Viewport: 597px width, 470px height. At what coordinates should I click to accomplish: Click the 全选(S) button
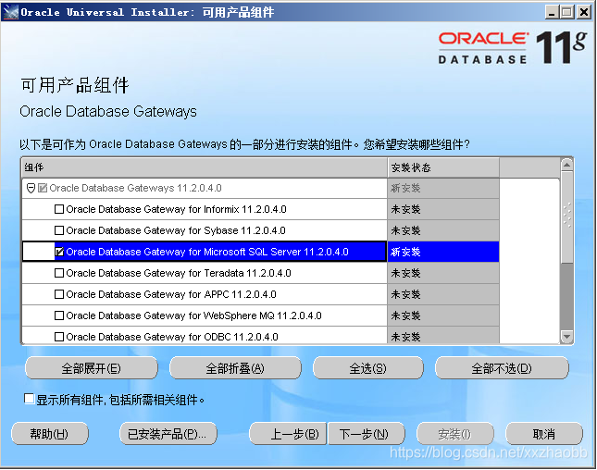click(x=367, y=368)
